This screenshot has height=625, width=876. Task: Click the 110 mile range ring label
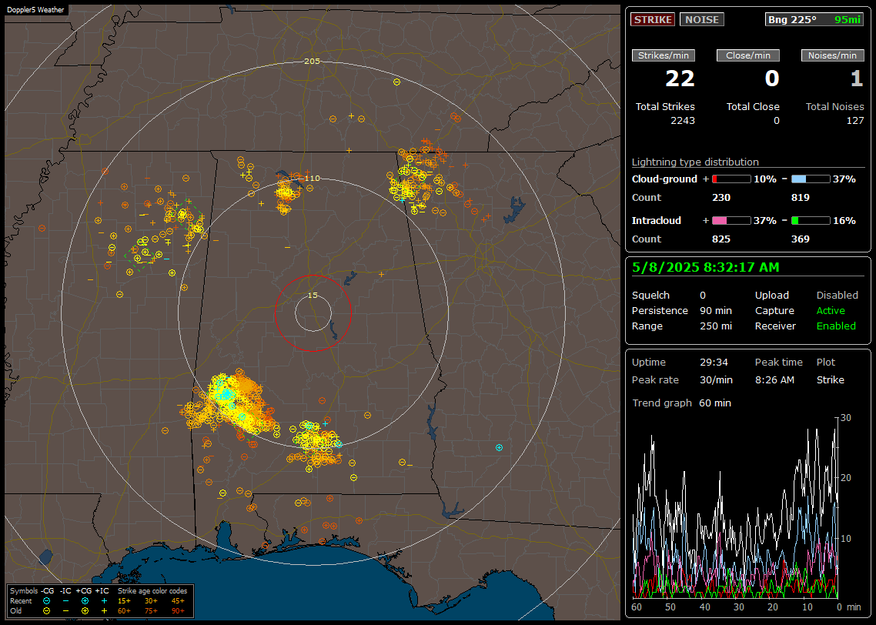[313, 178]
